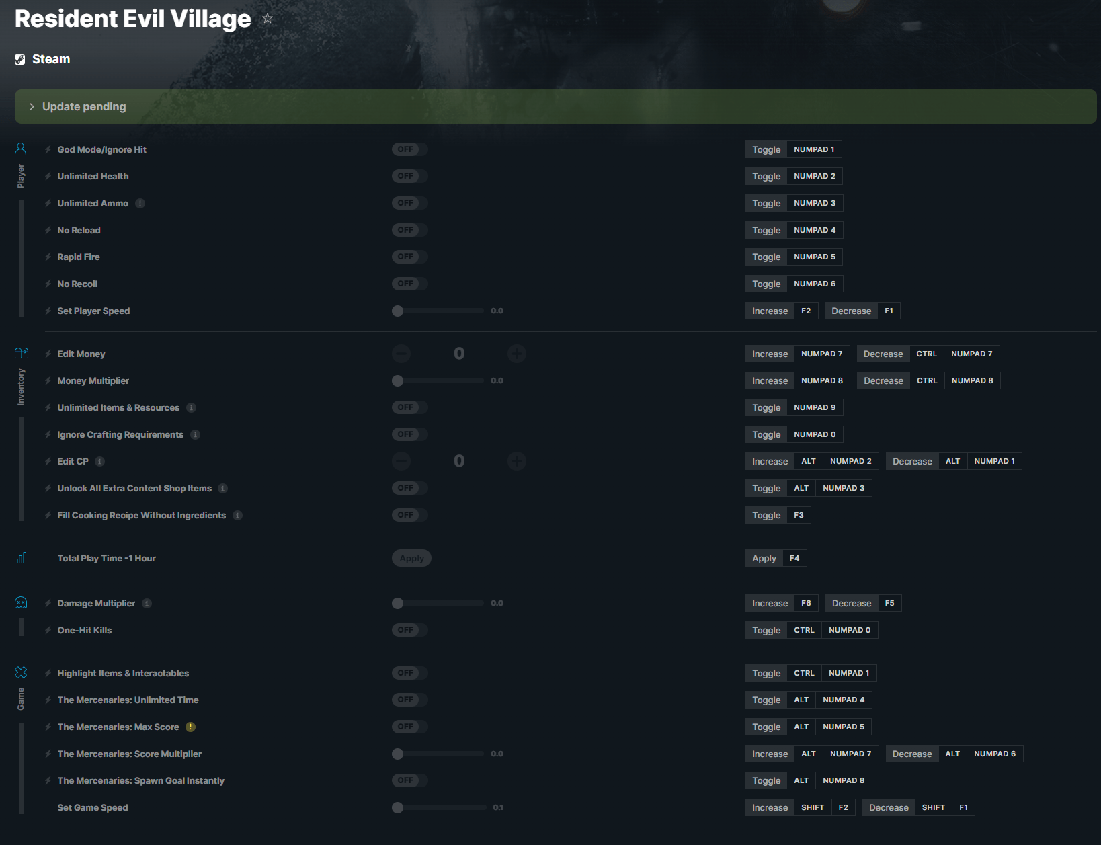This screenshot has height=845, width=1101.
Task: Apply Total Play Time -1 Hour
Action: pos(411,558)
